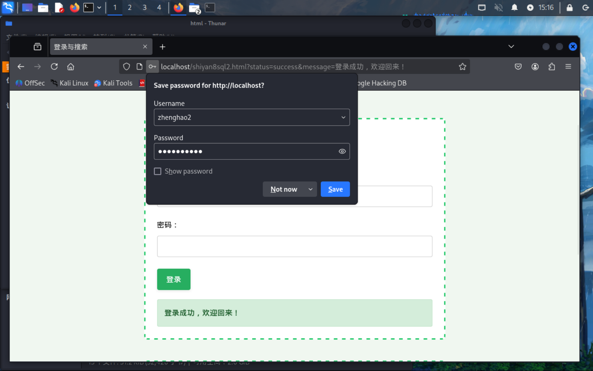The image size is (593, 371).
Task: Click the 密码 input field
Action: tap(294, 246)
